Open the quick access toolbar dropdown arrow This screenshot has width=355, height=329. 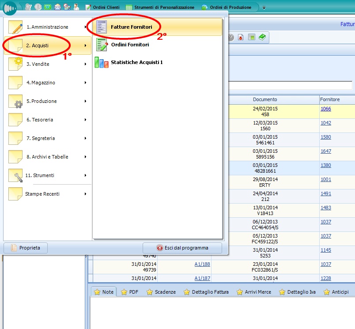pyautogui.click(x=264, y=8)
